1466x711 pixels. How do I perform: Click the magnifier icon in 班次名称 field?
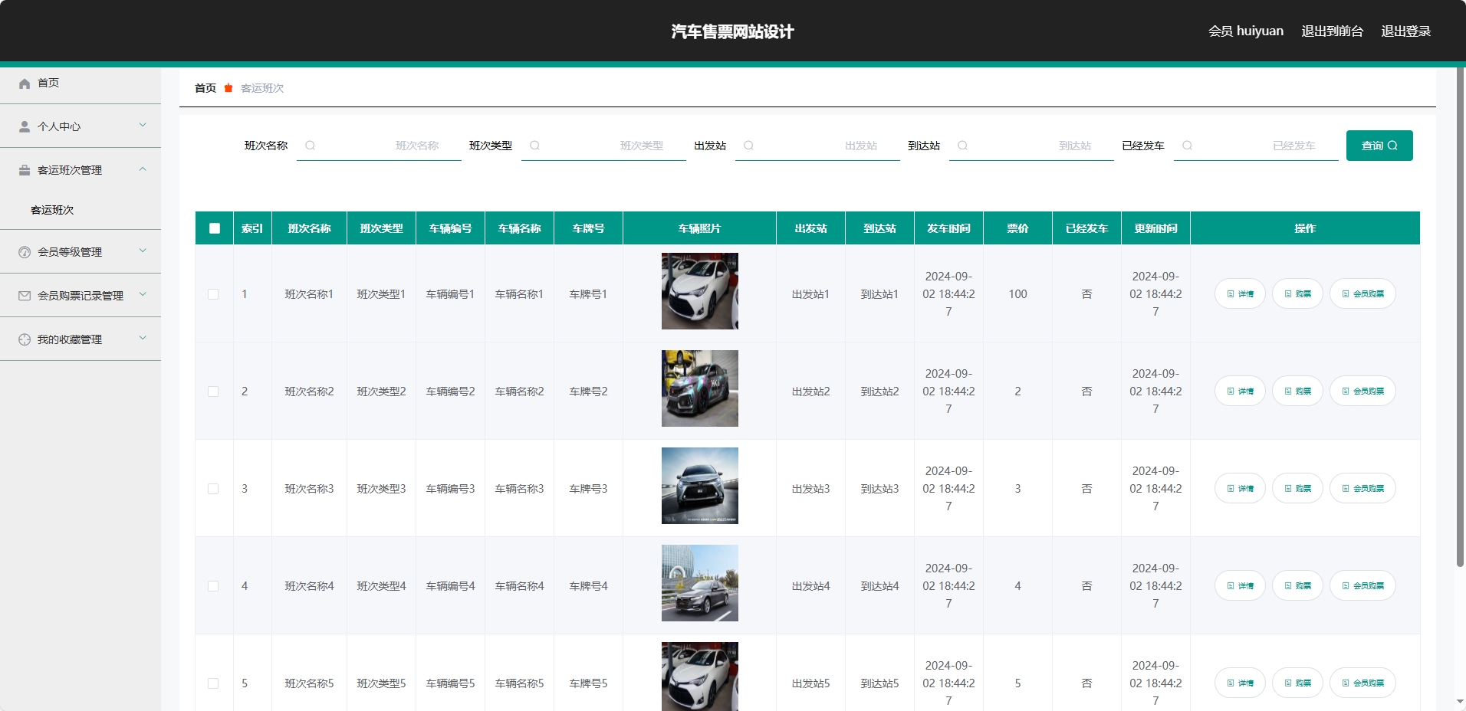click(x=310, y=146)
